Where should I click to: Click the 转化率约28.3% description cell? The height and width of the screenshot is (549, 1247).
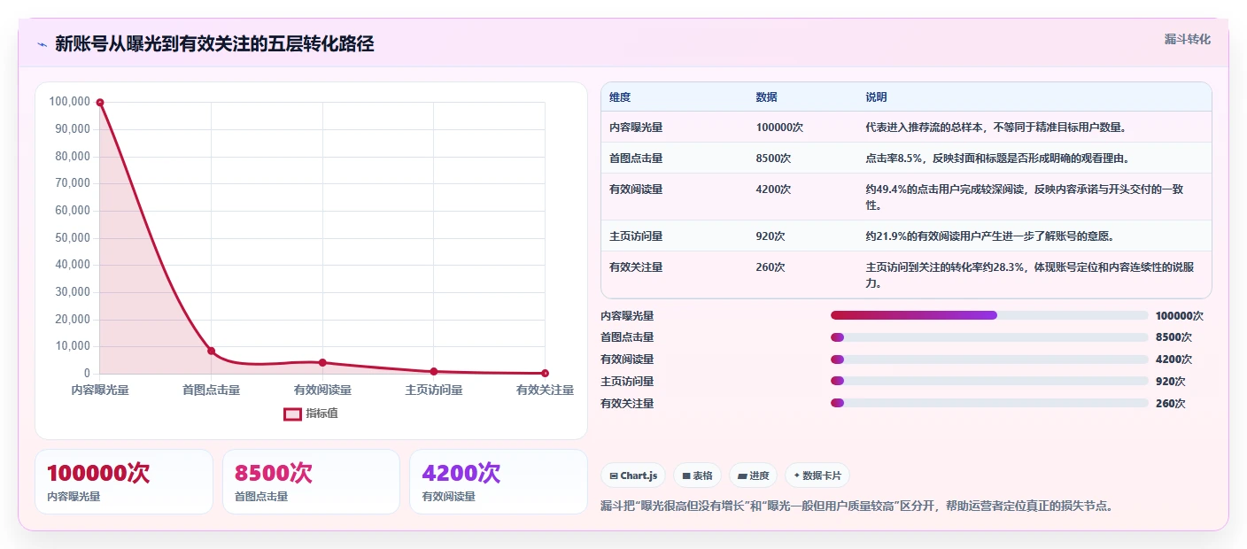(1034, 274)
